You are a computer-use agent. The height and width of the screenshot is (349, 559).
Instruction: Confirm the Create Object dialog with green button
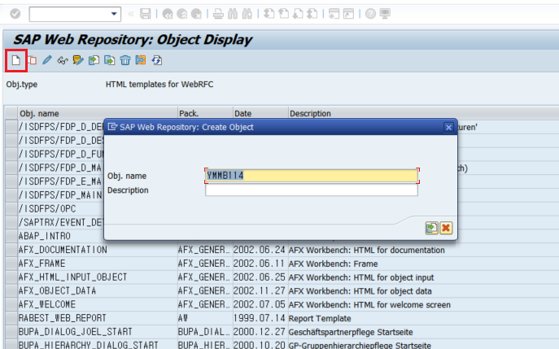[432, 228]
